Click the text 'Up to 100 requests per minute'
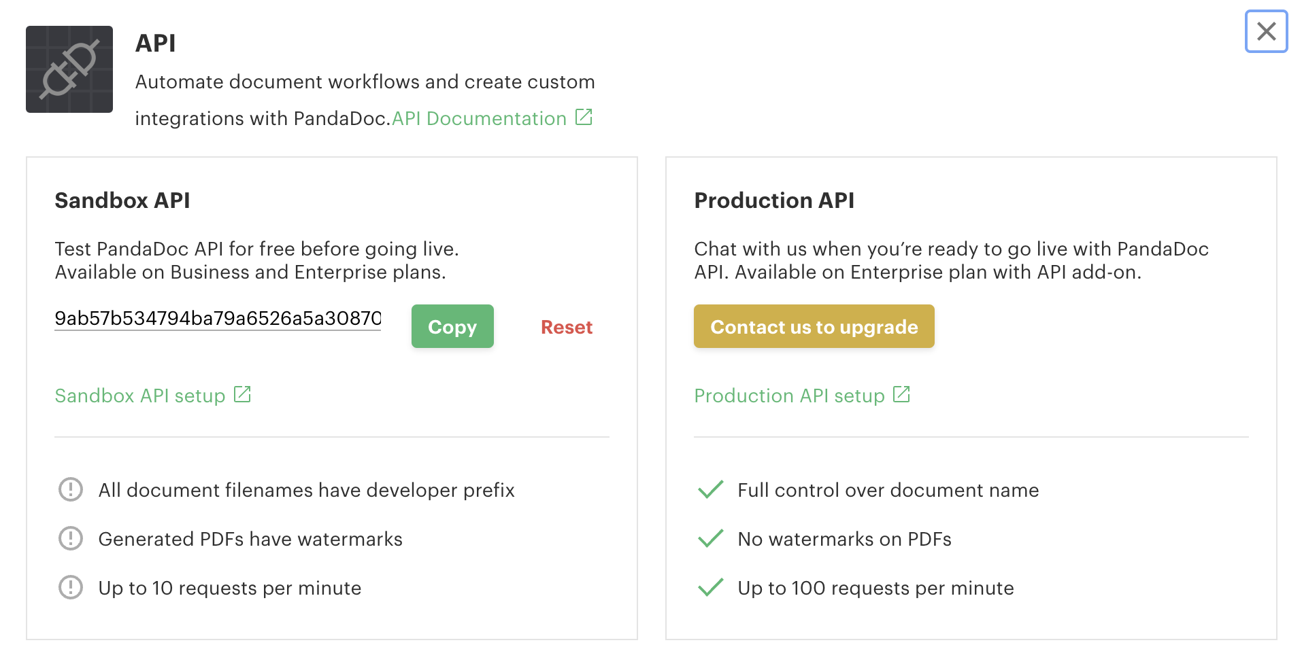This screenshot has height=666, width=1302. pos(875,588)
